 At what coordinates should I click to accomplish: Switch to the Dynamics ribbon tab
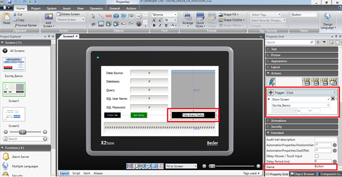96,8
